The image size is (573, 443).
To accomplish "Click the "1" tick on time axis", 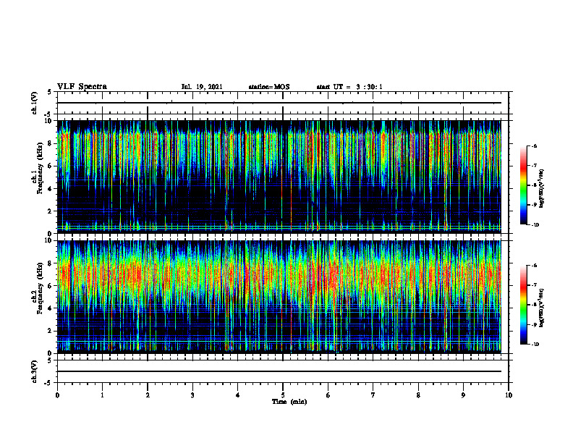I will [102, 395].
